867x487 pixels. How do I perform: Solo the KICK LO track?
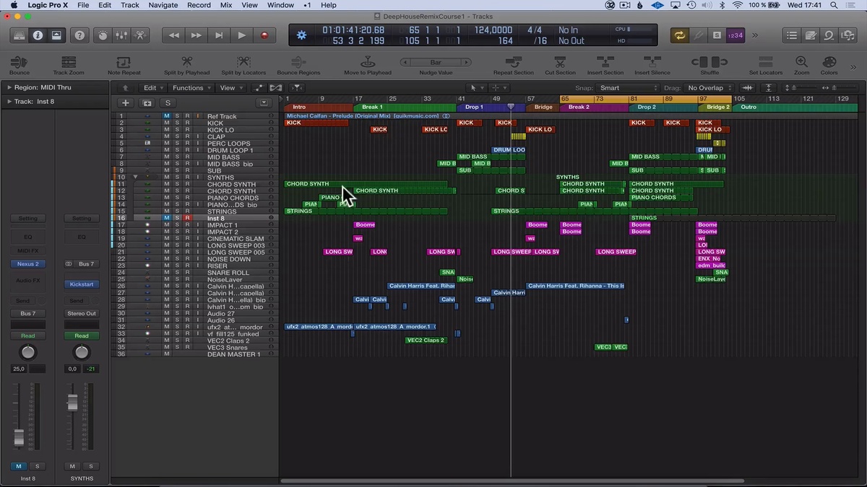(177, 130)
